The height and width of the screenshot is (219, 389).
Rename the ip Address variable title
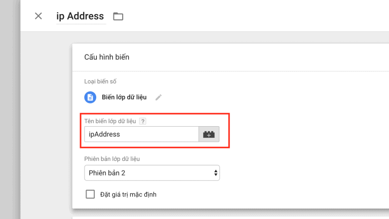point(80,16)
